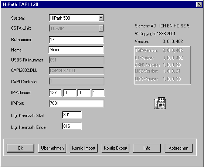Open the Info button
This screenshot has height=167, width=204.
(147, 148)
